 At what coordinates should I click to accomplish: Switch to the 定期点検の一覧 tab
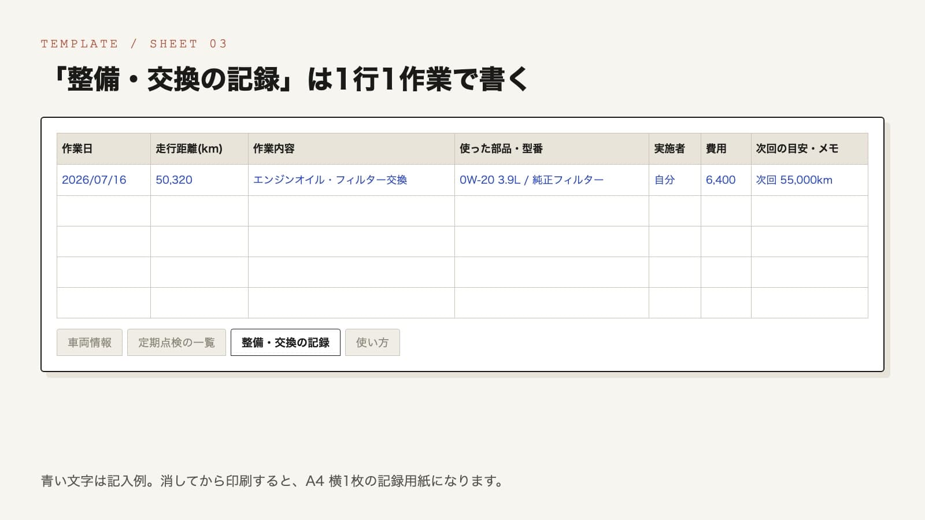(176, 343)
